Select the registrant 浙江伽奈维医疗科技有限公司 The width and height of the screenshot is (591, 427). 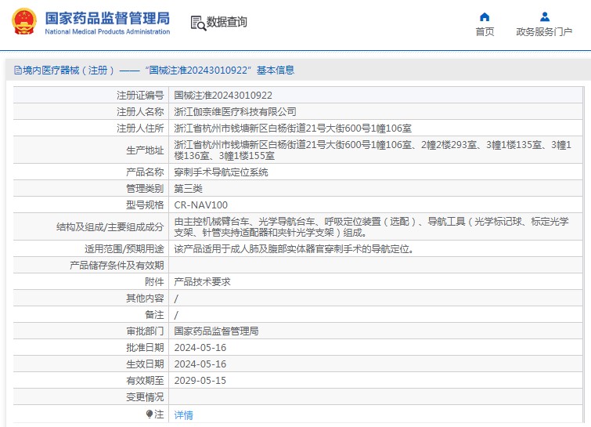click(235, 112)
